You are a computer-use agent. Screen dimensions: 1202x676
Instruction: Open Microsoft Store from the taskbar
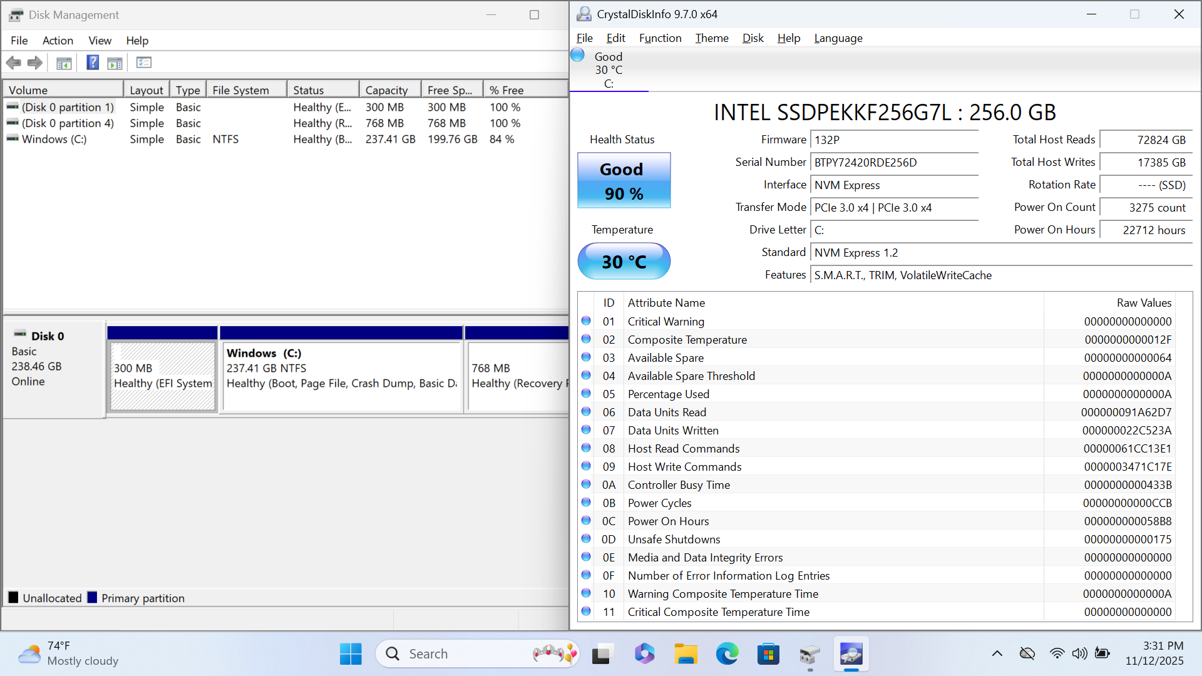click(x=768, y=654)
